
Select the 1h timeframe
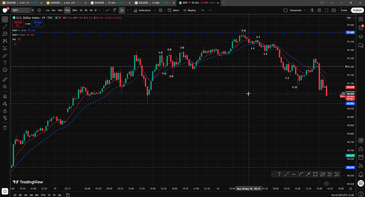[81, 10]
